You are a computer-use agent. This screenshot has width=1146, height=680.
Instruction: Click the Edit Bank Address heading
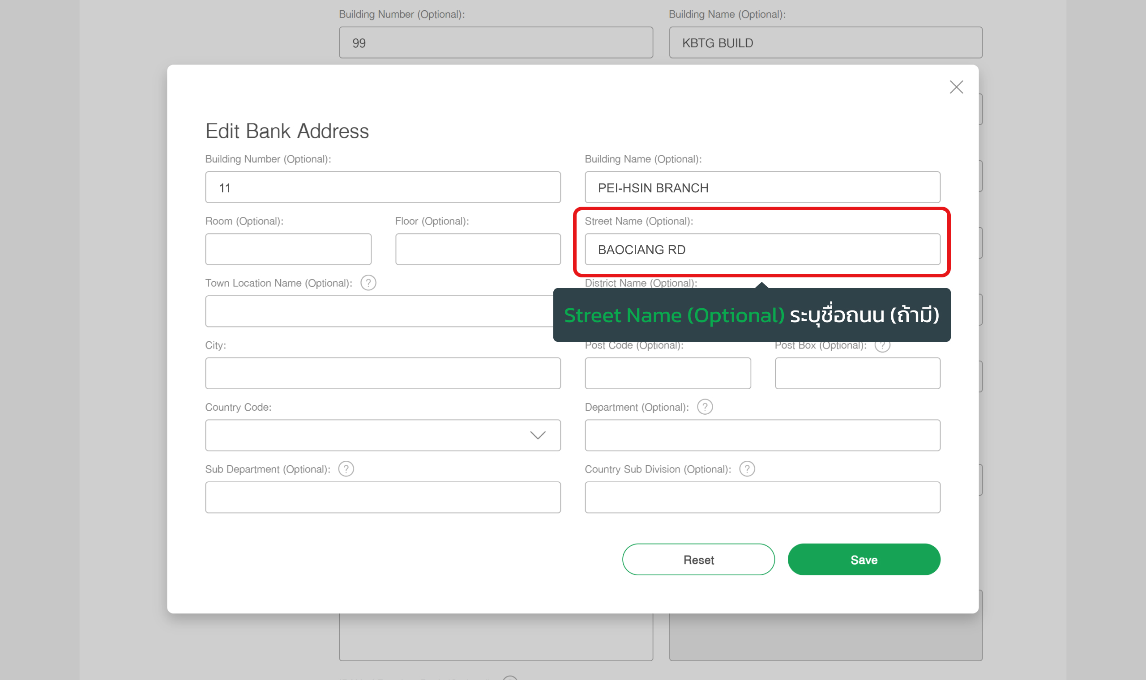point(287,131)
